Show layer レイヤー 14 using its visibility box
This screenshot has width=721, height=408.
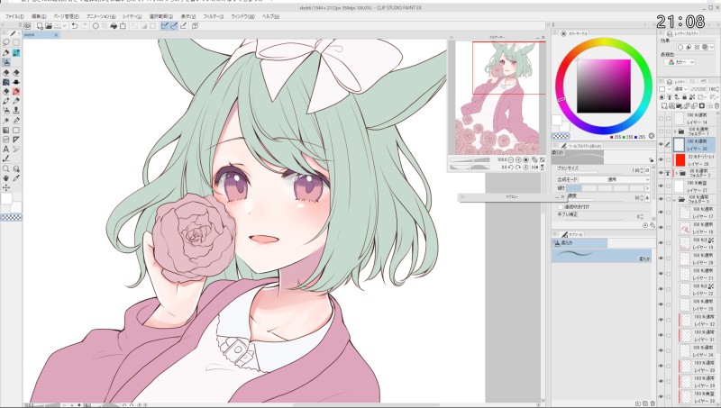[x=662, y=119]
